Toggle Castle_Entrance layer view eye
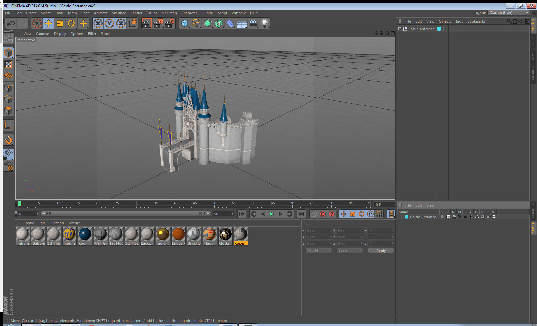537x326 pixels. click(448, 217)
